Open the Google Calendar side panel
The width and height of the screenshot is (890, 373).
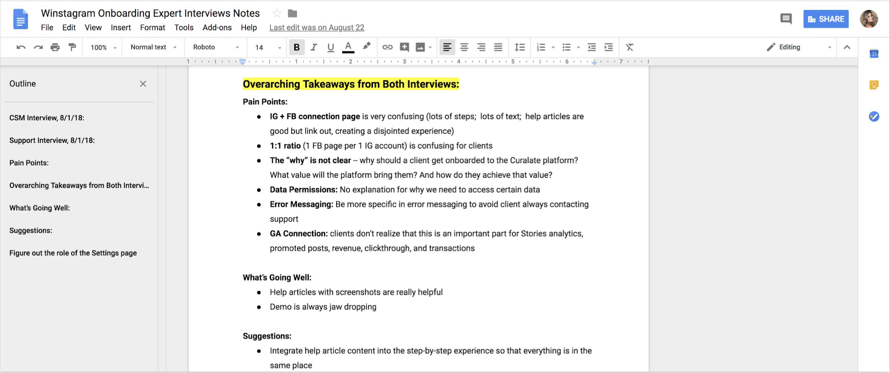874,54
